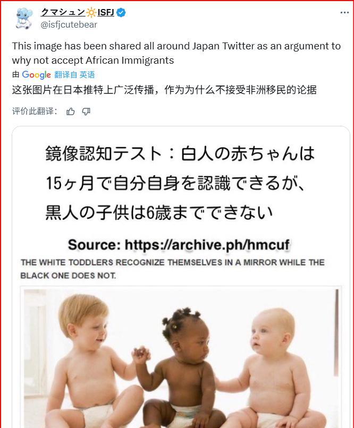Click the blue verified badge
This screenshot has width=354, height=428.
point(121,13)
